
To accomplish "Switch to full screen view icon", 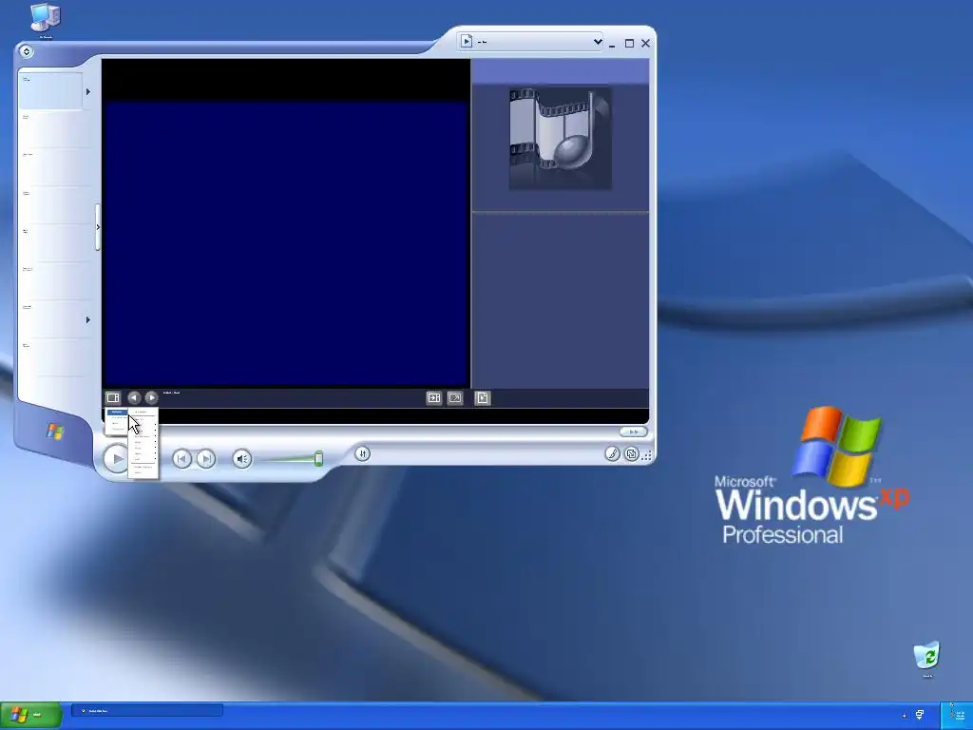I will pyautogui.click(x=455, y=398).
